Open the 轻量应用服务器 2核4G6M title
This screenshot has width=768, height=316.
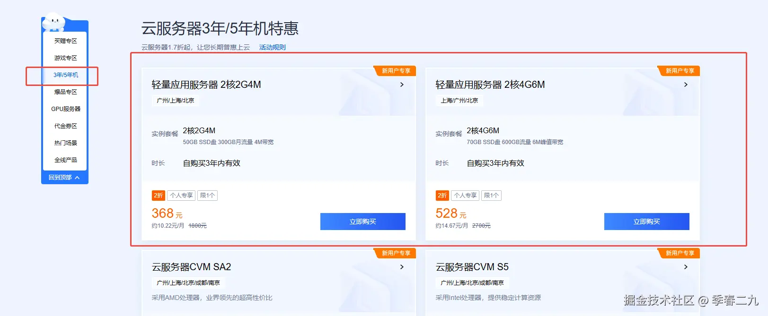coord(490,85)
